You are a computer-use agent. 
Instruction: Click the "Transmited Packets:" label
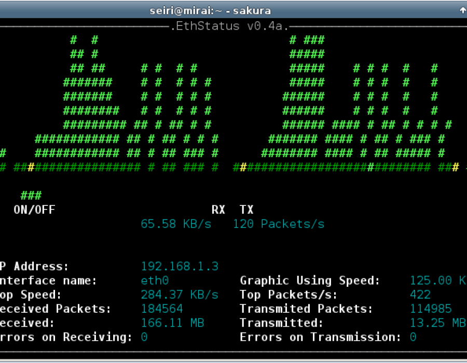(307, 309)
